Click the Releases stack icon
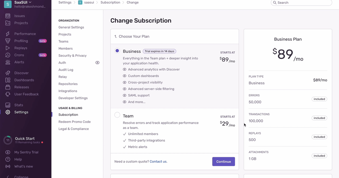Screen dimensions: 339x178 8,87
